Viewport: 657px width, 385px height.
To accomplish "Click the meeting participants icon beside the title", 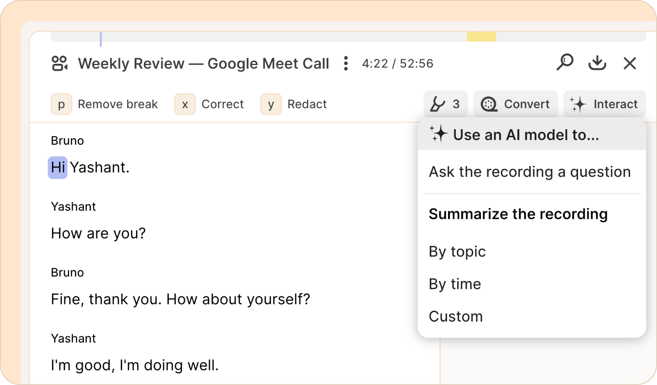I will coord(59,63).
